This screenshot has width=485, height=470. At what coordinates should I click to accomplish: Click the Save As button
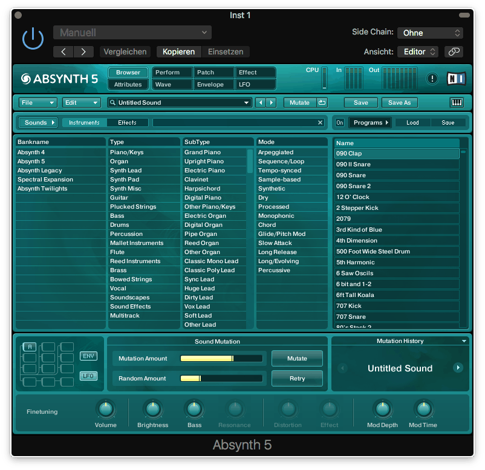coord(399,103)
